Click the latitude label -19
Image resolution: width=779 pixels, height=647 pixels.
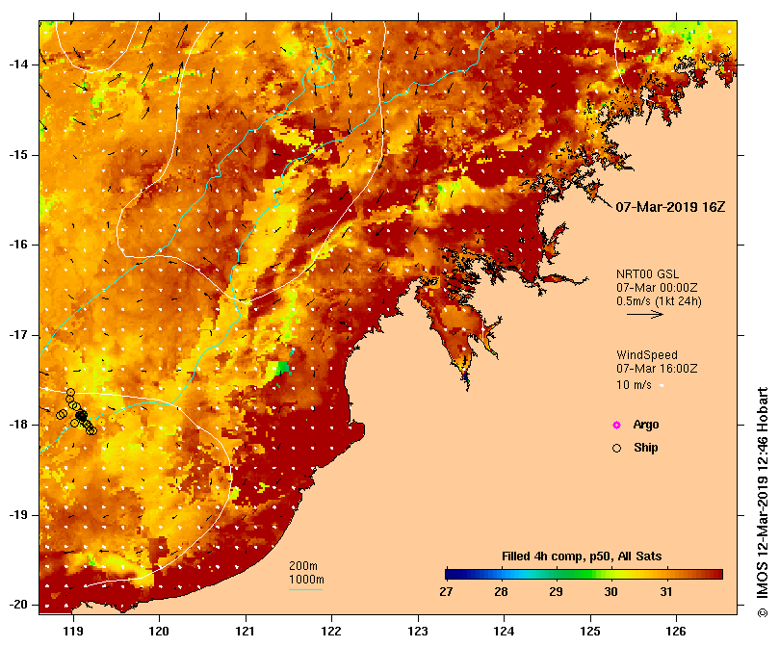point(19,515)
